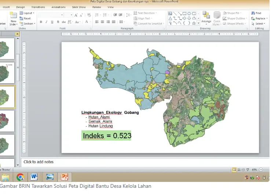Screen dimensions: 271x194
Task: Open the Transitions ribbon tab
Action: pyautogui.click(x=38, y=7)
